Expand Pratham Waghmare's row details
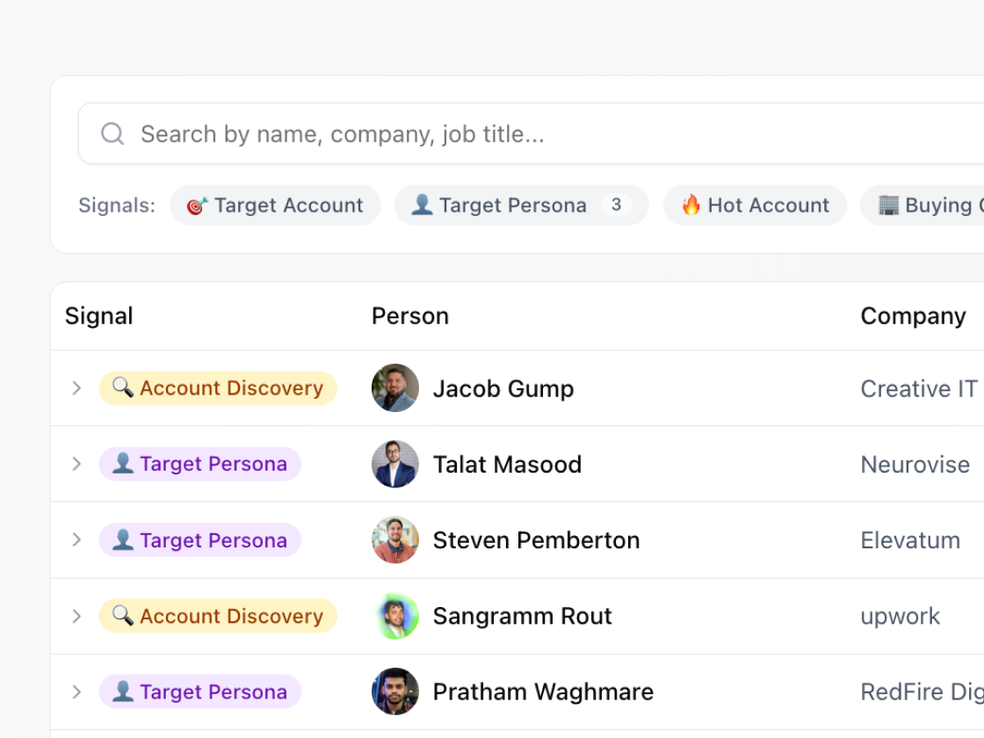Viewport: 984px width, 738px height. [x=76, y=691]
